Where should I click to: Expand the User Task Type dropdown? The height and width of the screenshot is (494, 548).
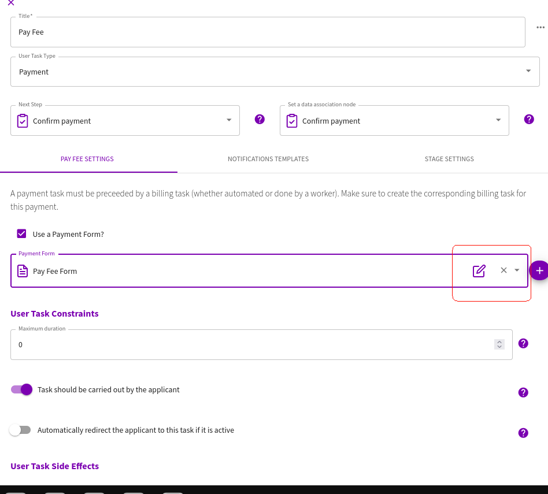coord(528,71)
